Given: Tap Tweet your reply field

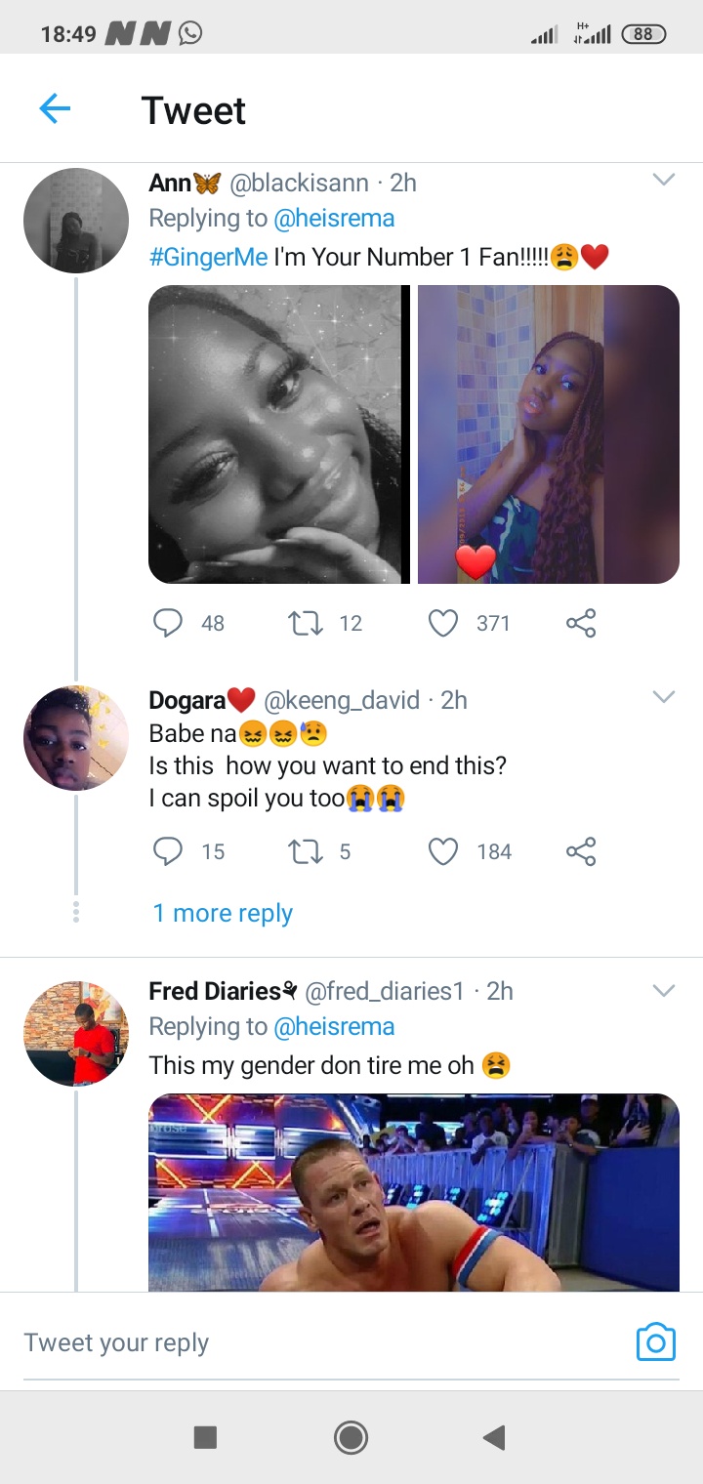Looking at the screenshot, I should [x=293, y=1342].
